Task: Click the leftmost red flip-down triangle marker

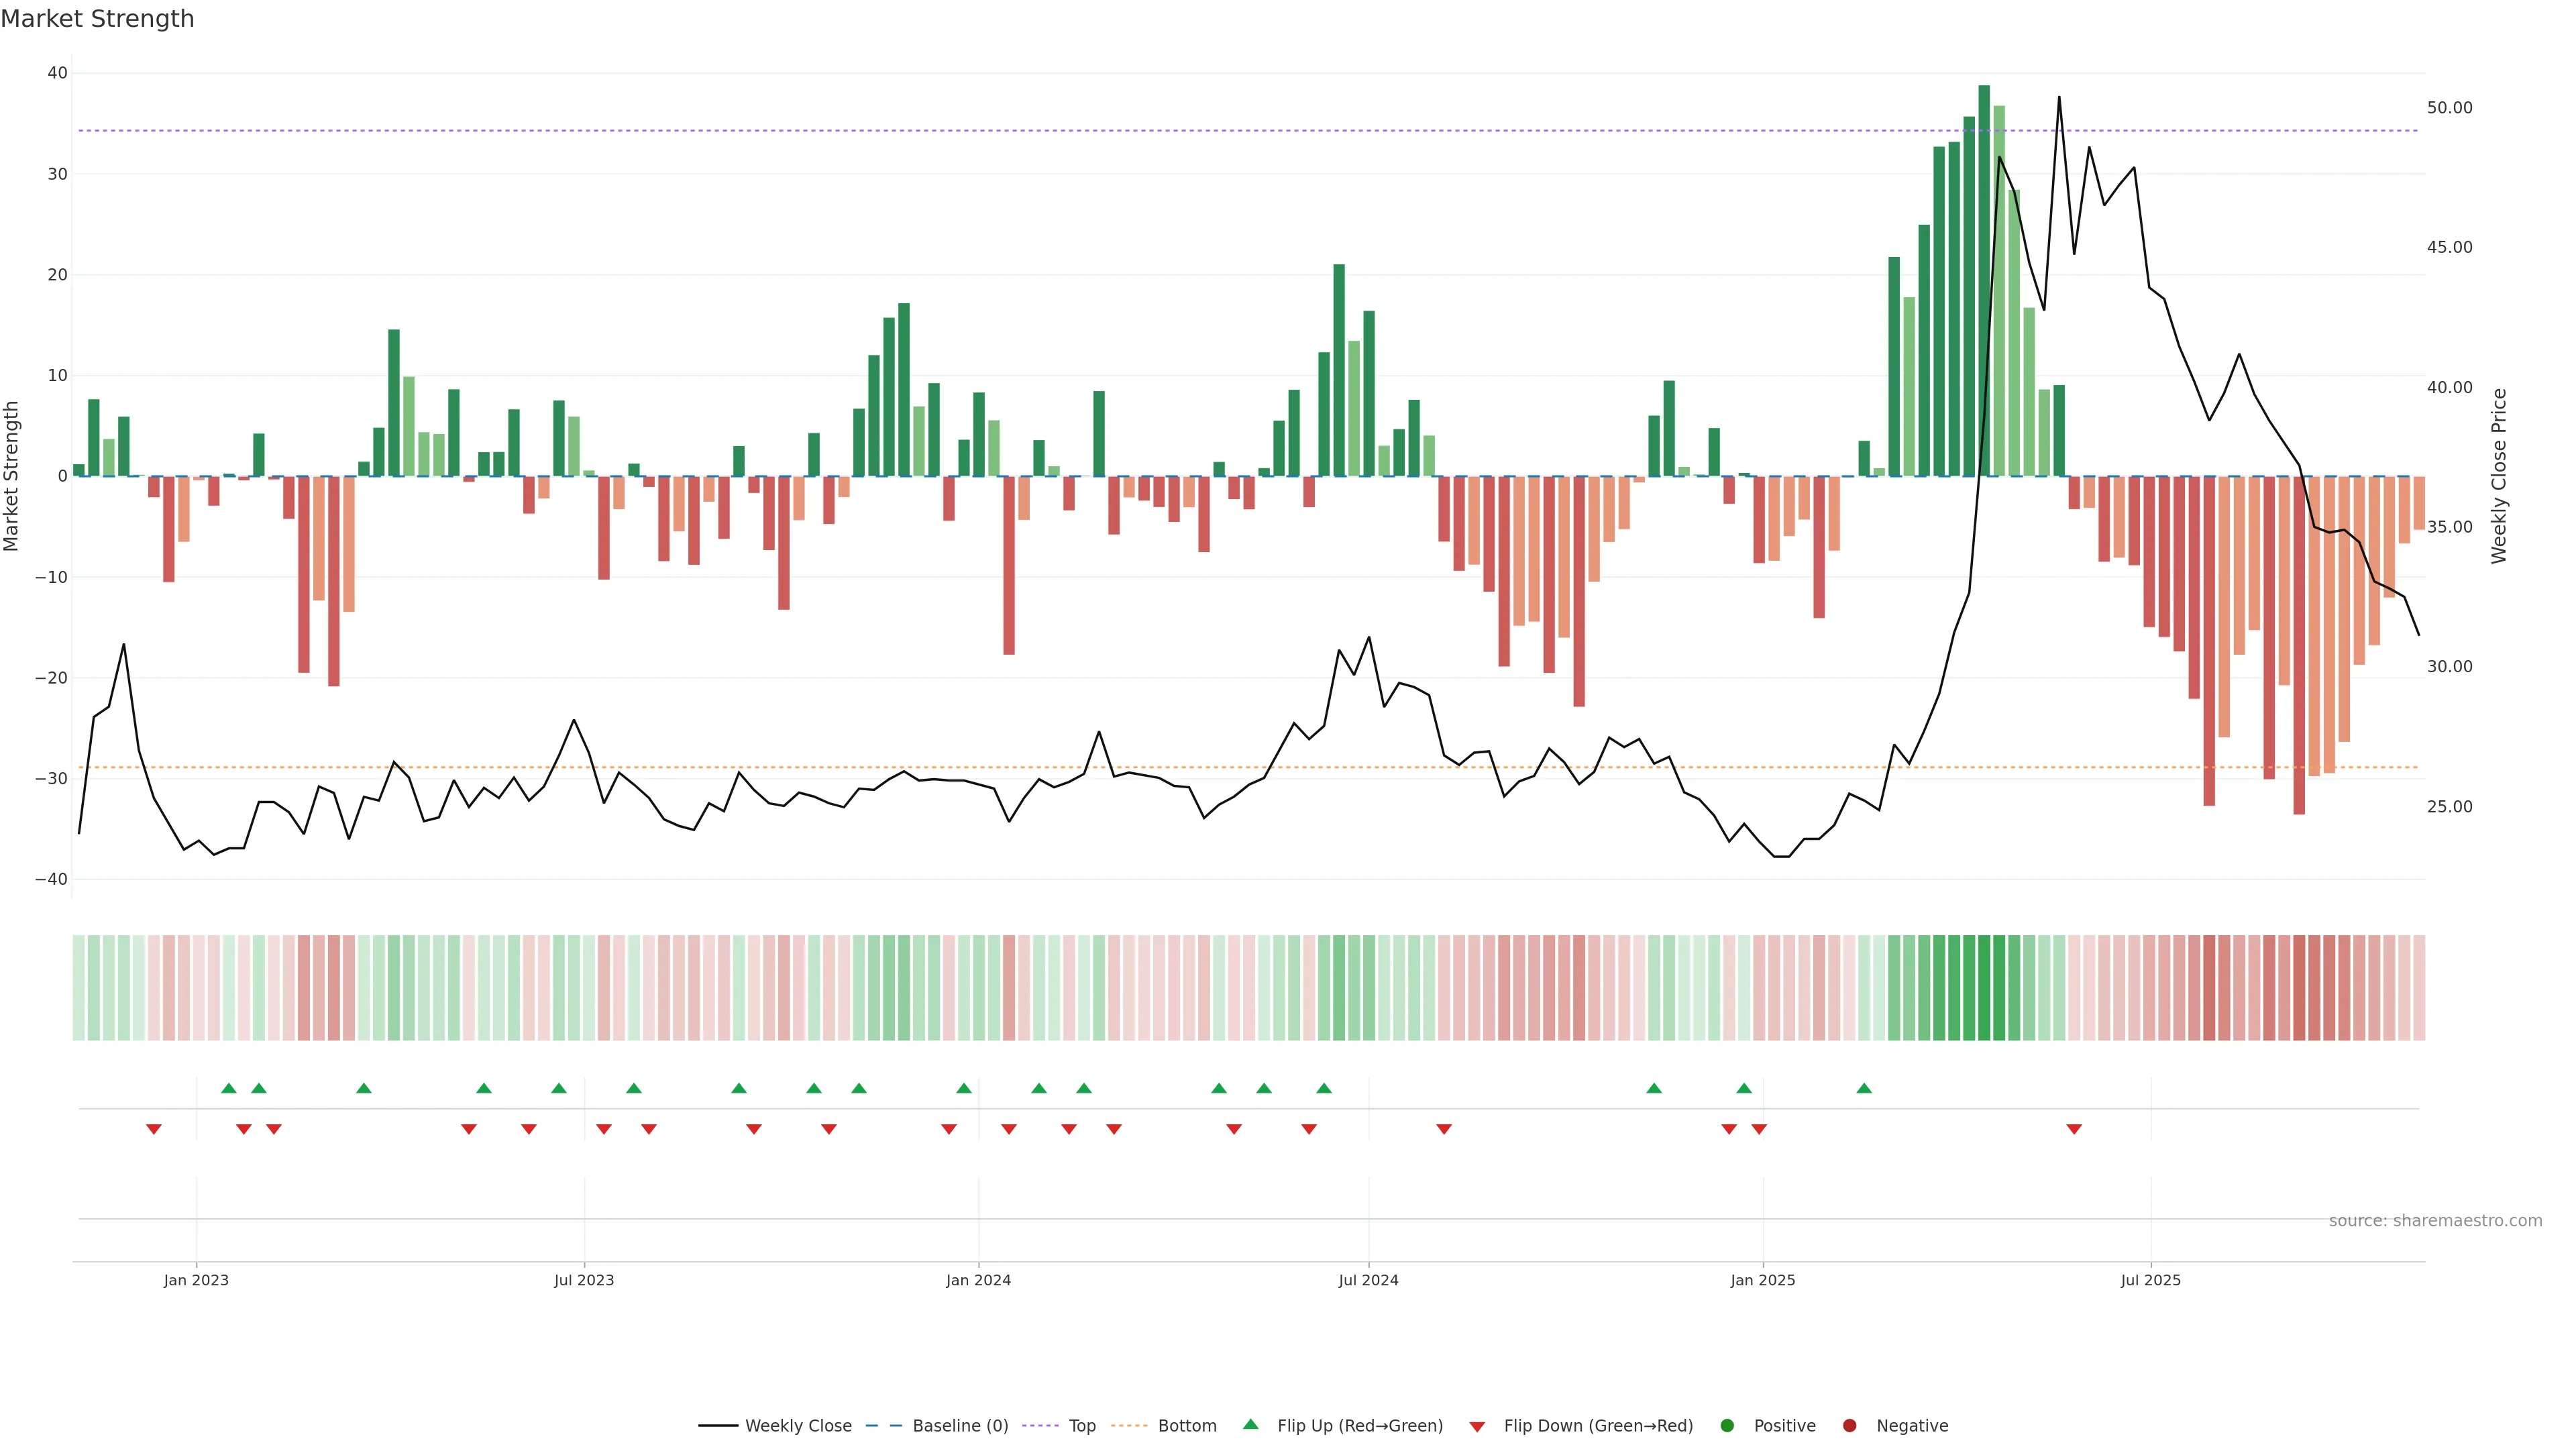Action: [154, 1129]
